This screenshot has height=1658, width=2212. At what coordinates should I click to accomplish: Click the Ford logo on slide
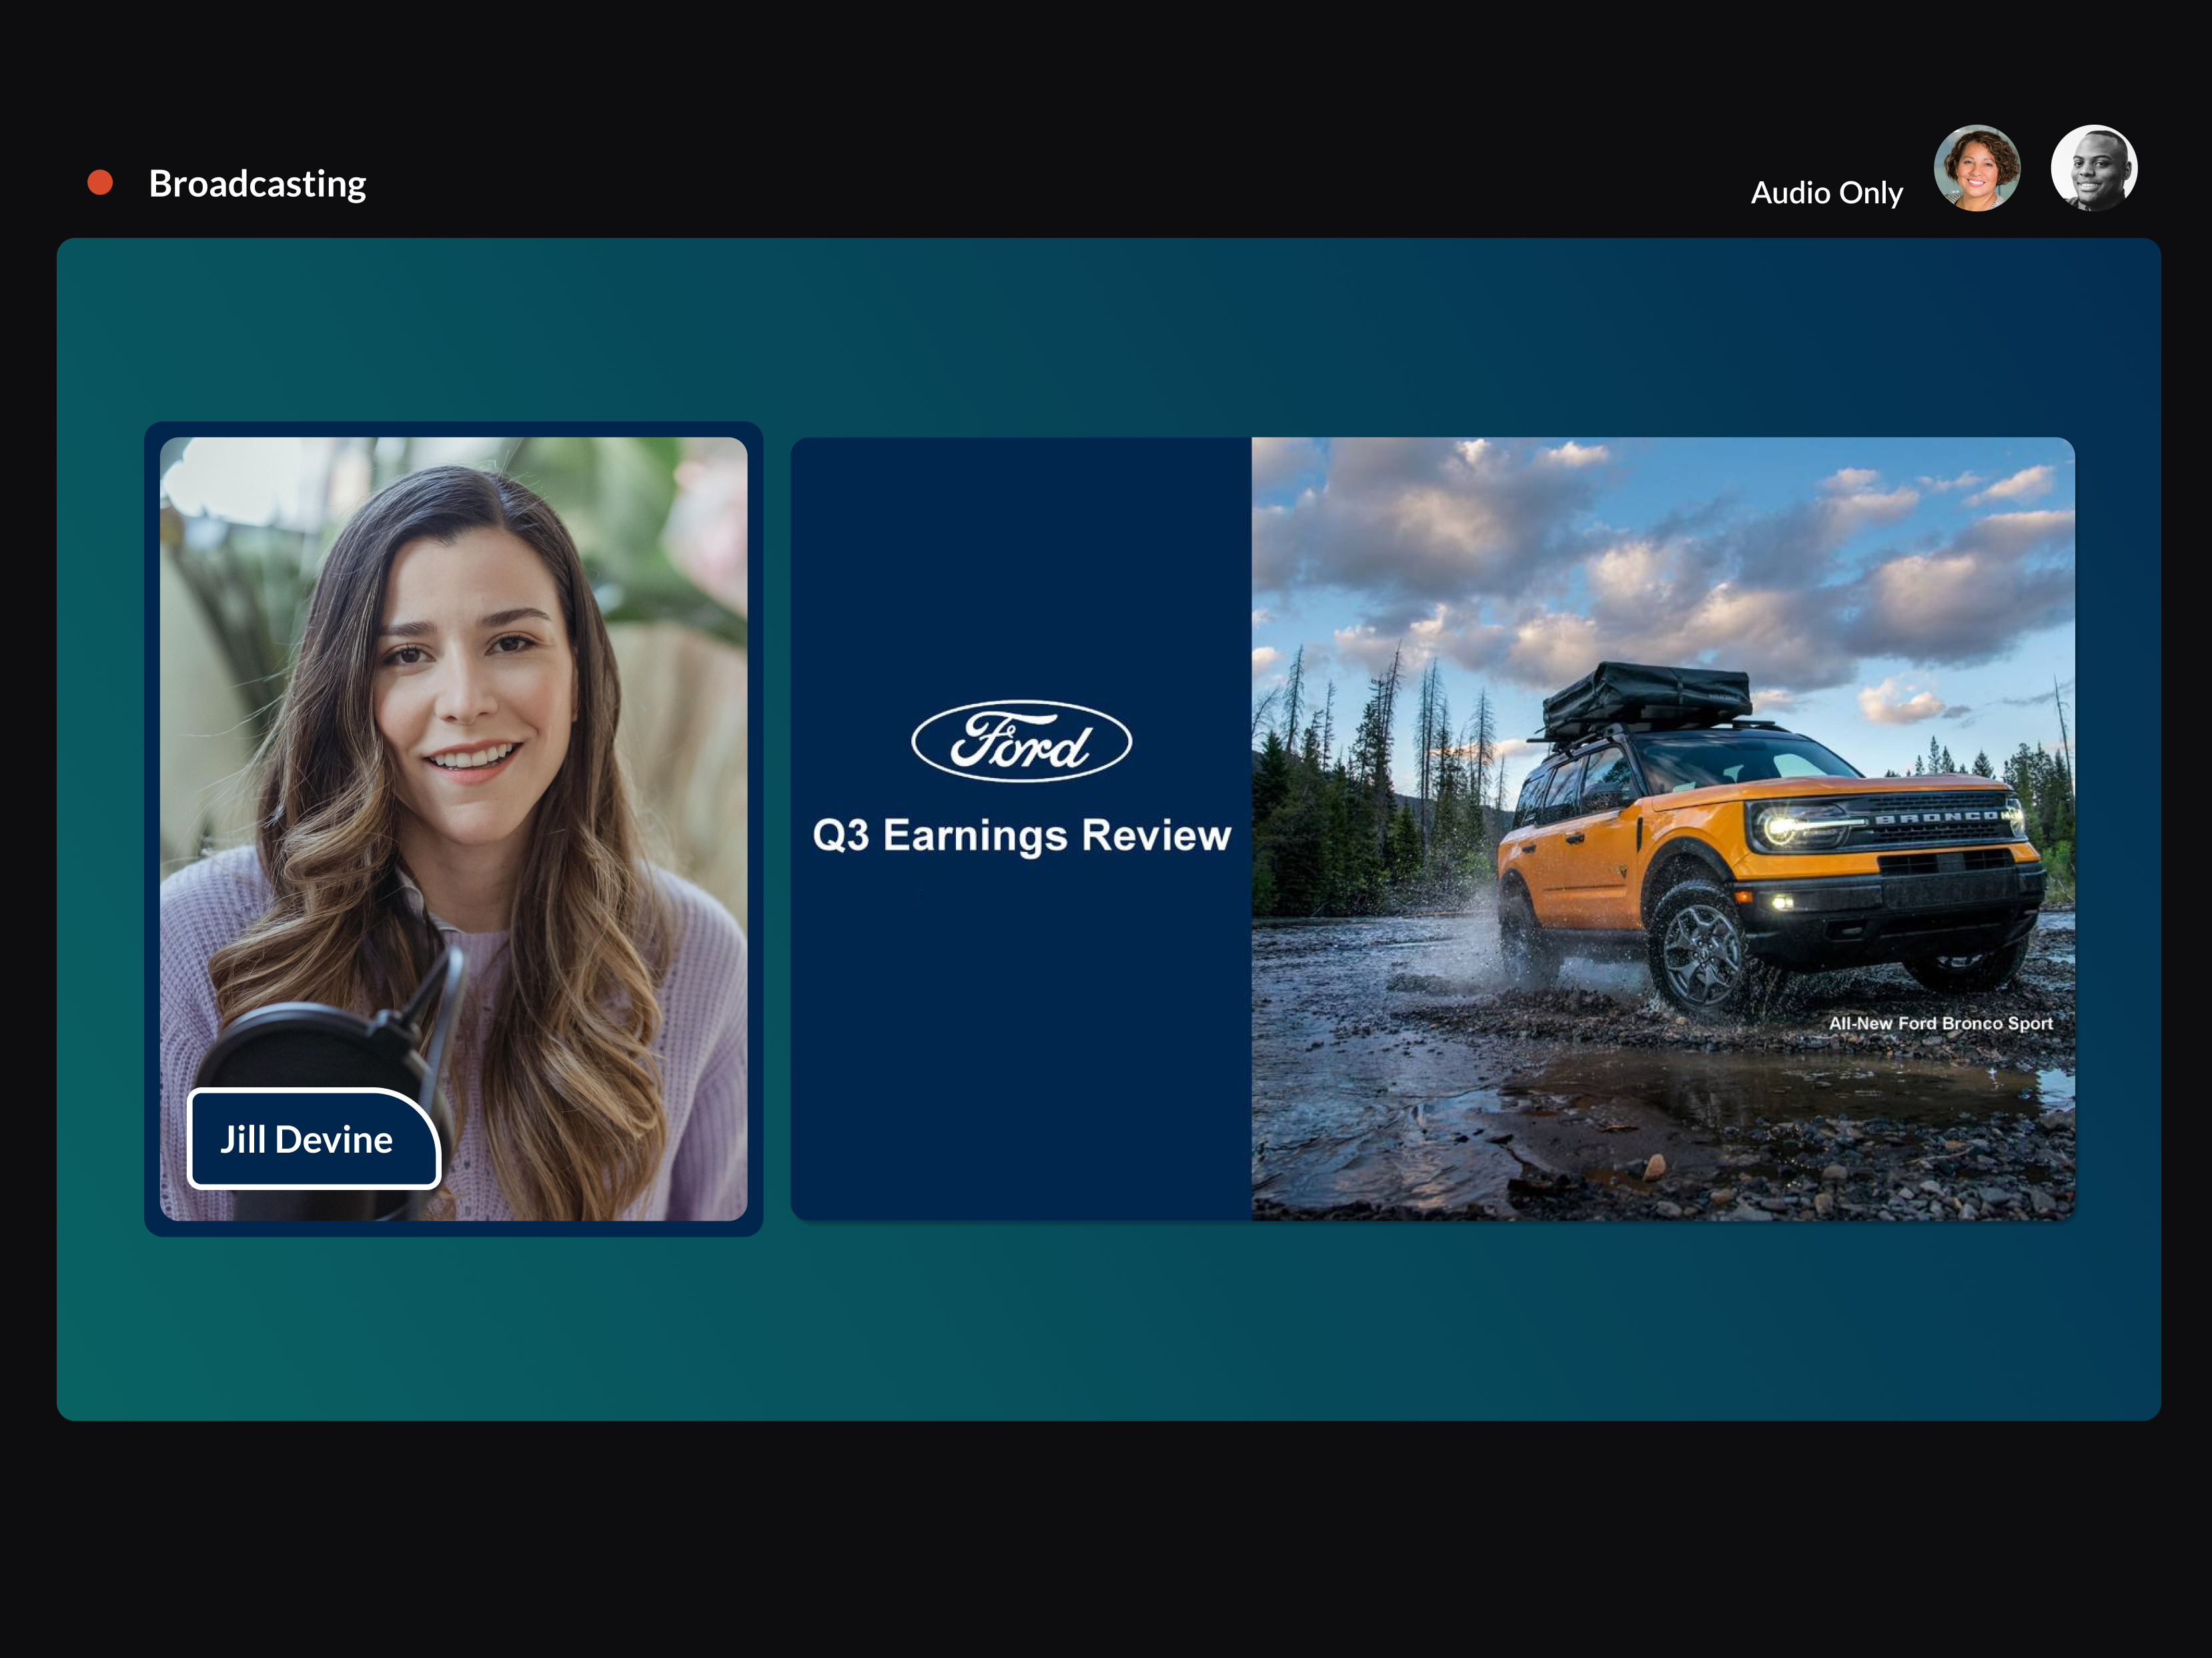pyautogui.click(x=1021, y=741)
